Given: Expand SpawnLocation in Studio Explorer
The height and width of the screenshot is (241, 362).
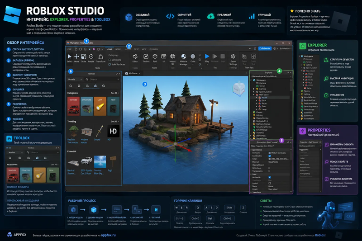Looking at the screenshot, I should 254,92.
